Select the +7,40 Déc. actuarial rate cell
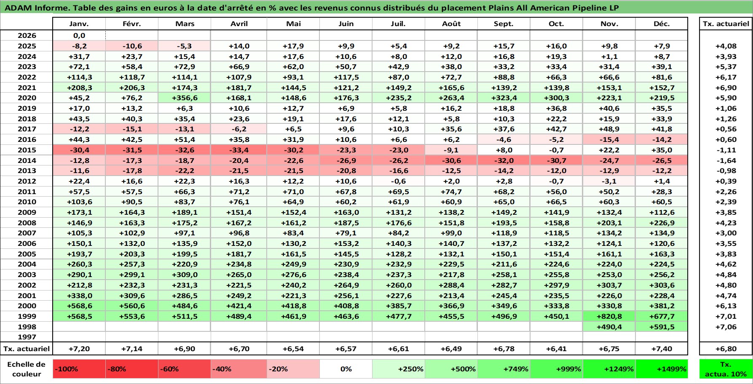The image size is (753, 384). tap(662, 349)
